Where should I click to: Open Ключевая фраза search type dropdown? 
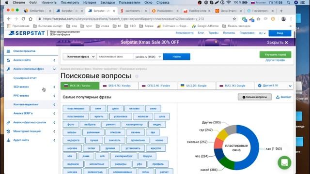[80, 57]
